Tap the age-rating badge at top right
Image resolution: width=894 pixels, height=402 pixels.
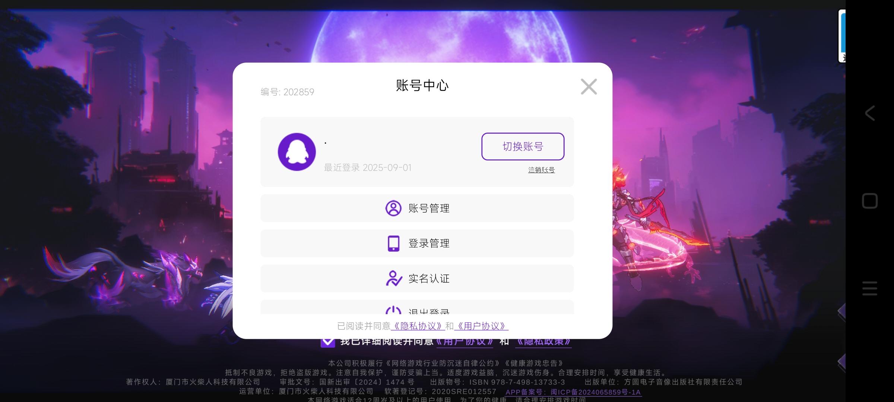(x=841, y=36)
